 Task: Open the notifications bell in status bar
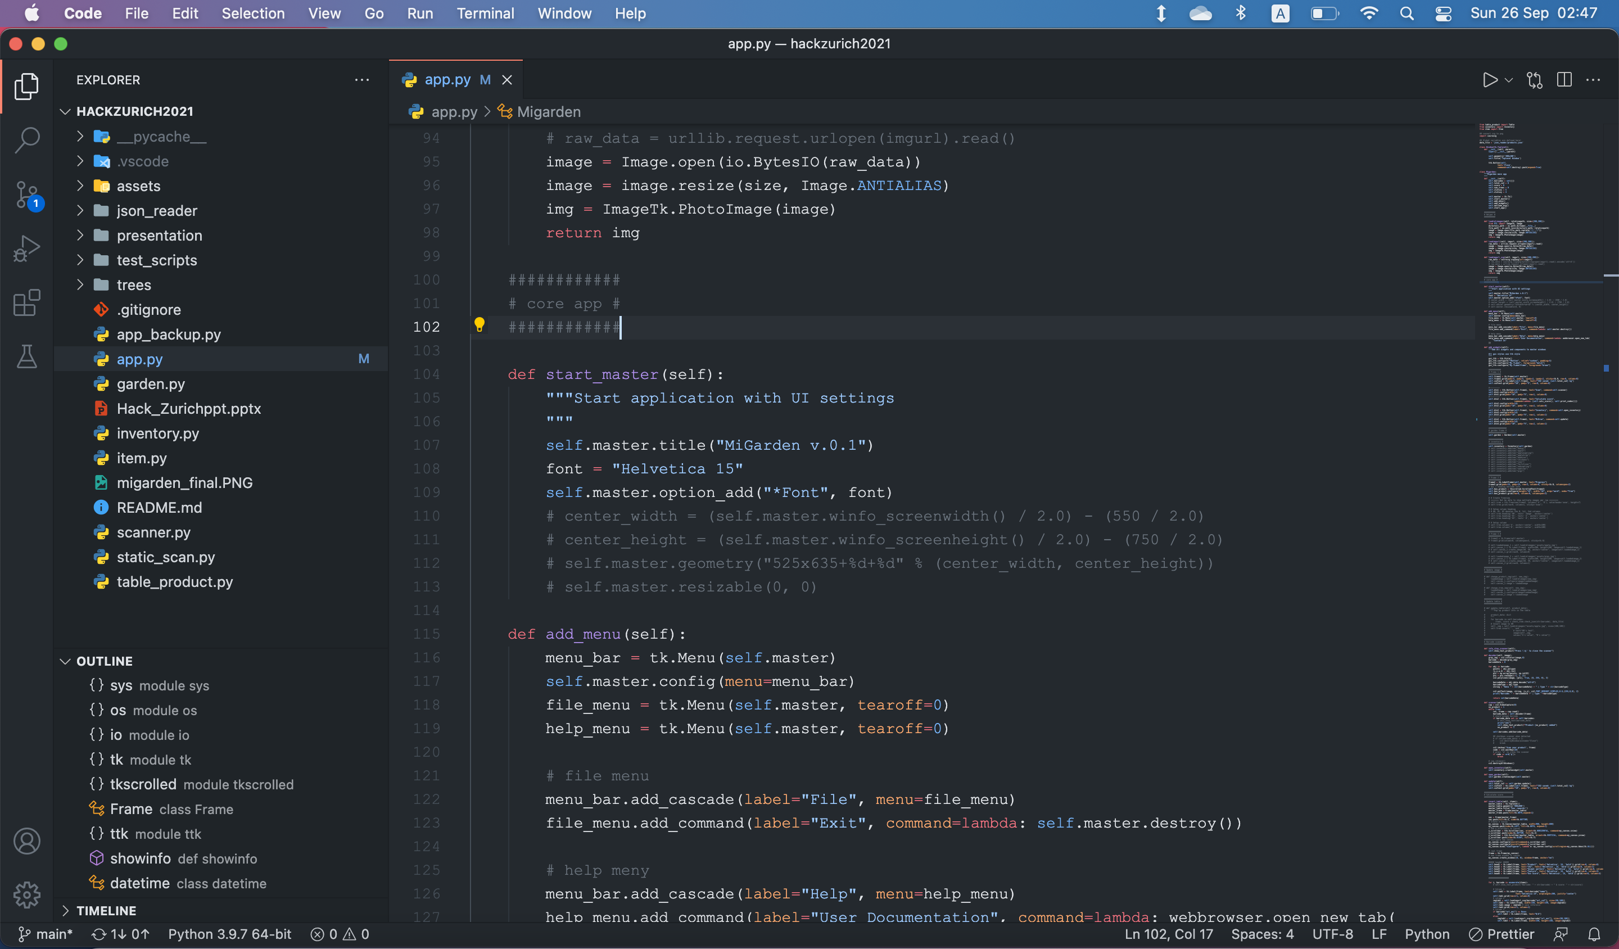point(1594,934)
